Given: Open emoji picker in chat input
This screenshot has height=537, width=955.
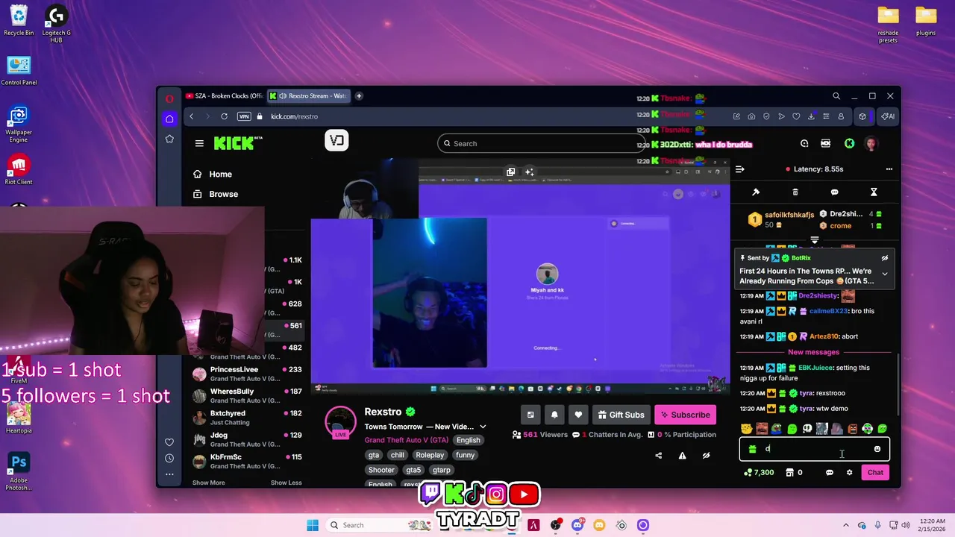Looking at the screenshot, I should [877, 449].
